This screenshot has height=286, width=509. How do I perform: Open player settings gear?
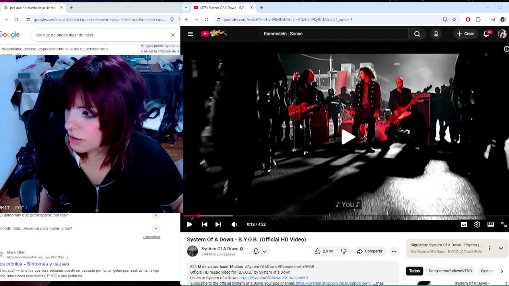pyautogui.click(x=477, y=224)
